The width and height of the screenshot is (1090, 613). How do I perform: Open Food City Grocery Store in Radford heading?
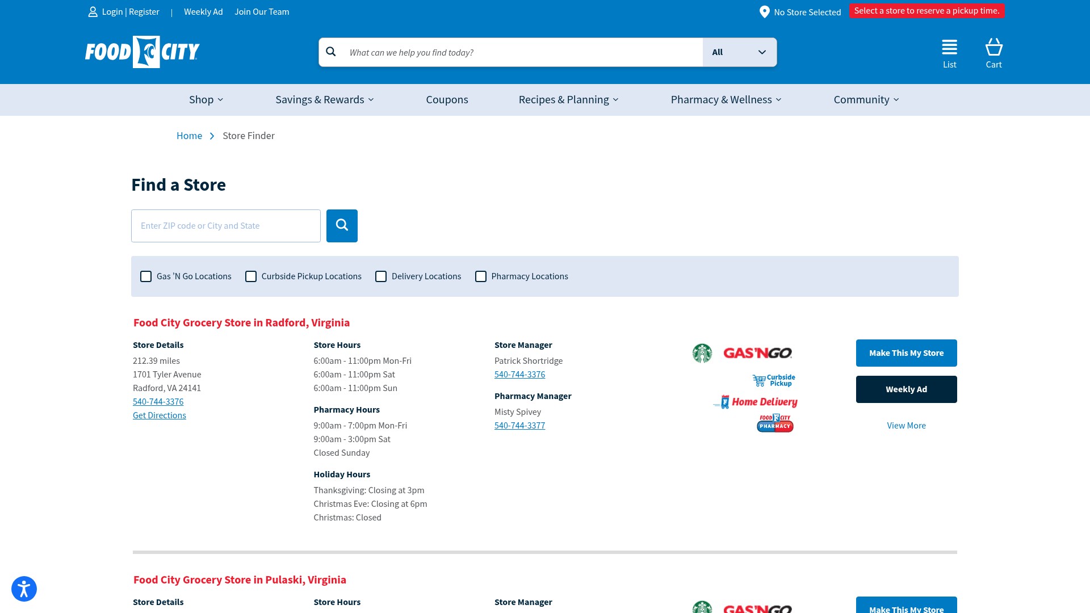pyautogui.click(x=241, y=323)
